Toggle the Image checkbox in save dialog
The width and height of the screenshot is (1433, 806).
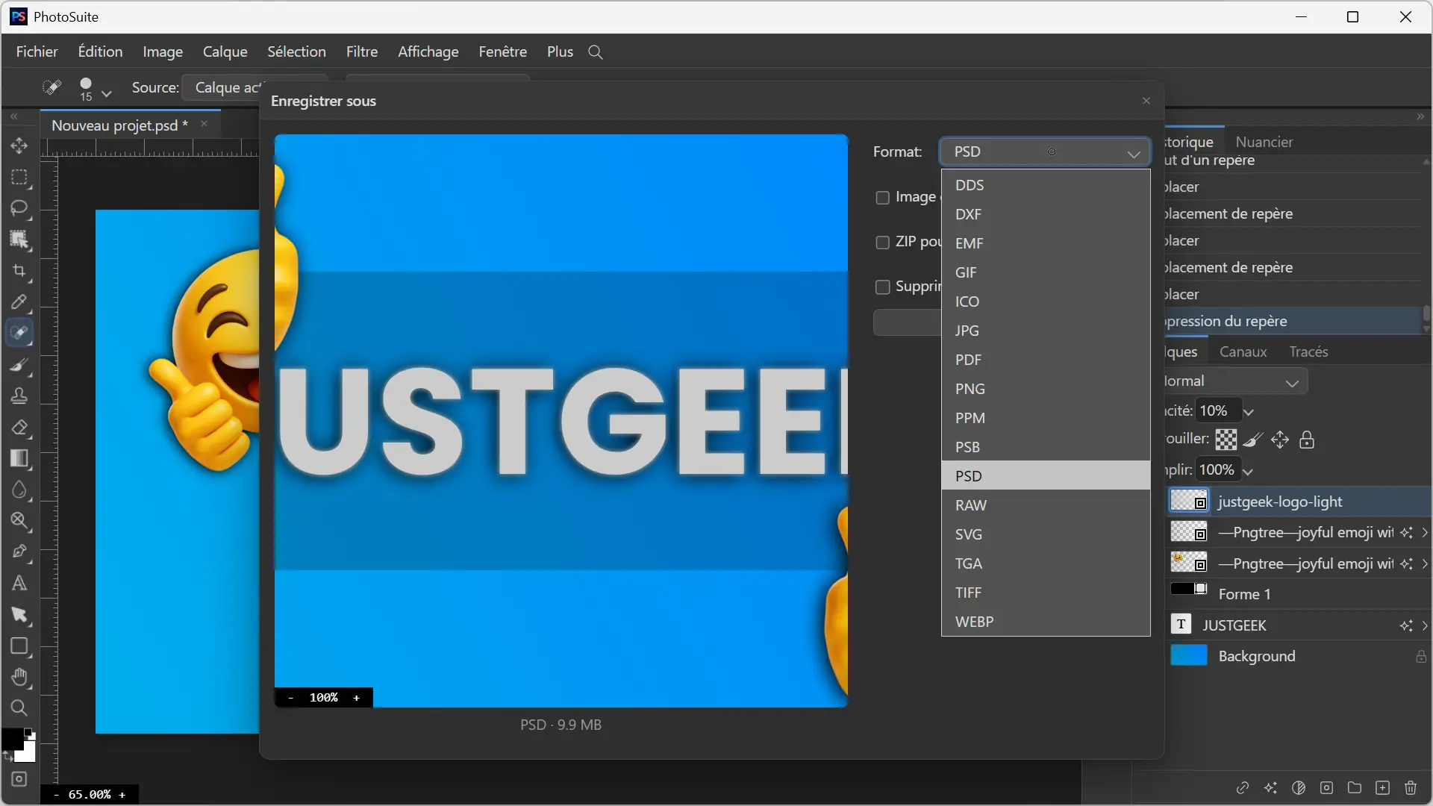click(x=882, y=198)
